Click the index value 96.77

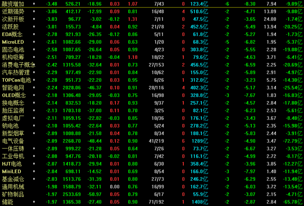[75, 19]
